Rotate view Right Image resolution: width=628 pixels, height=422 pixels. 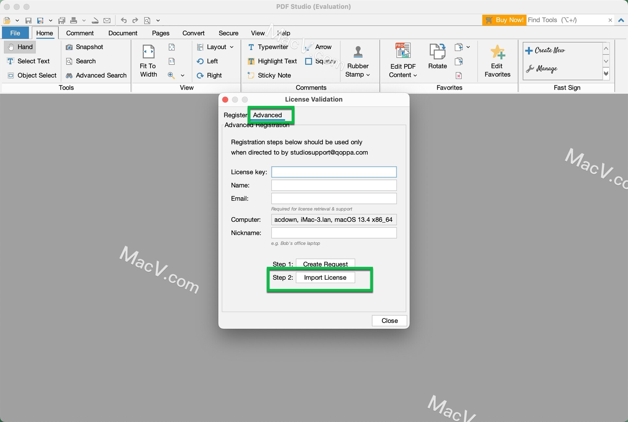coord(209,75)
